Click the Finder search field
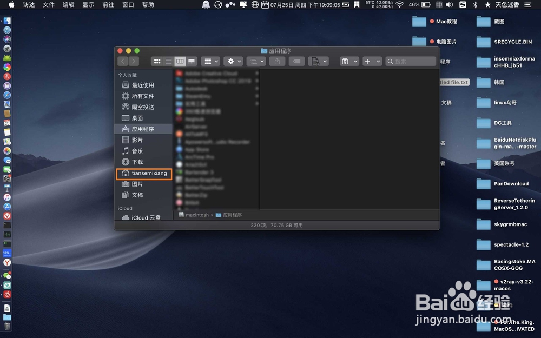Image resolution: width=541 pixels, height=338 pixels. (x=411, y=62)
